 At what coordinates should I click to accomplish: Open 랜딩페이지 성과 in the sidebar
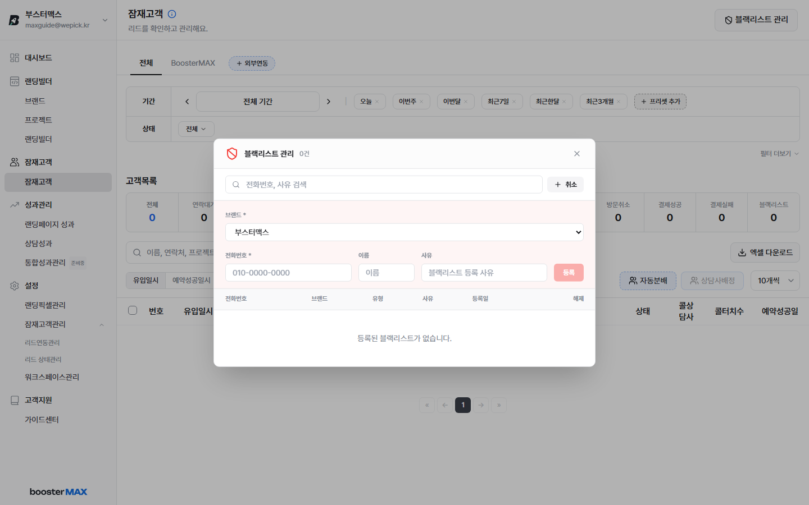[x=49, y=224]
